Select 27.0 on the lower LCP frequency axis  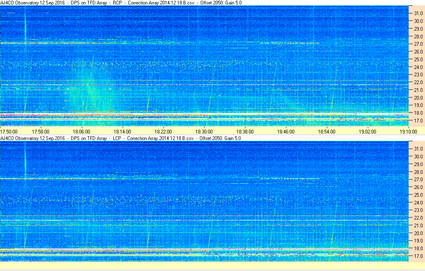(x=417, y=180)
